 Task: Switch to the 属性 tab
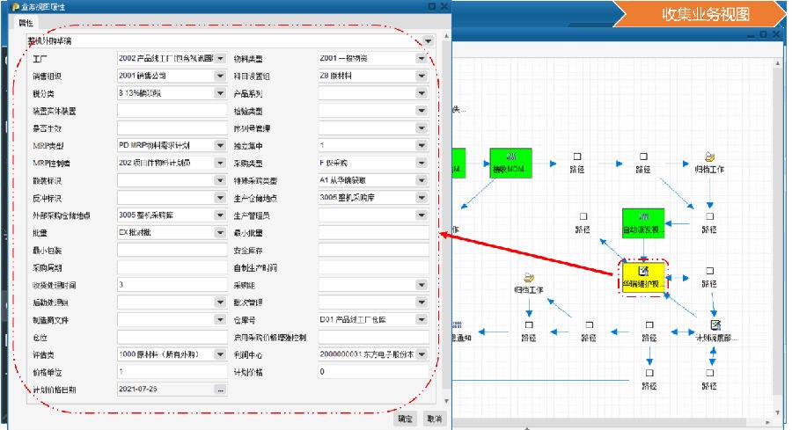26,23
